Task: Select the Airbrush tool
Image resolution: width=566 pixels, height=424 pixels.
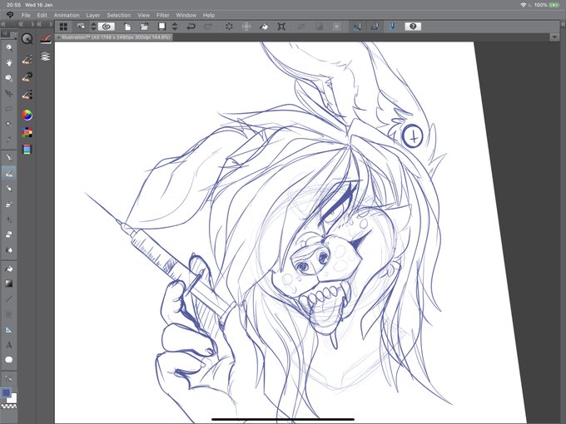Action: coord(9,204)
